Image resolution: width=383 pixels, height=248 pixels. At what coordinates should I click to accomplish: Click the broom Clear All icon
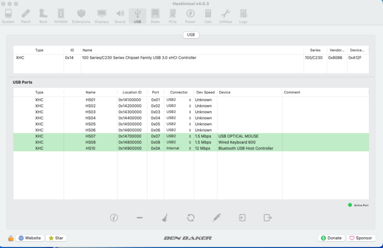[x=165, y=217]
